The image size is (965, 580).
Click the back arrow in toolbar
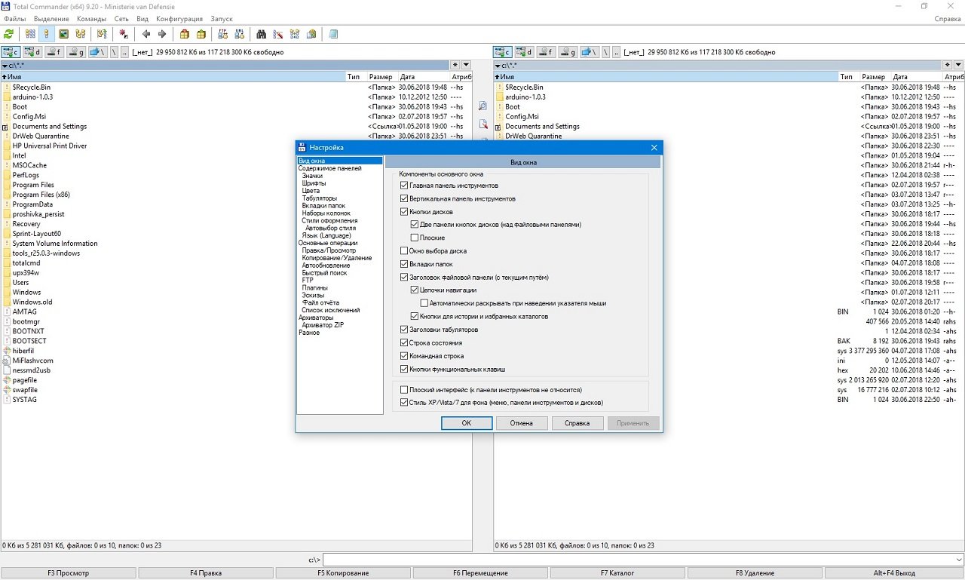pyautogui.click(x=146, y=34)
